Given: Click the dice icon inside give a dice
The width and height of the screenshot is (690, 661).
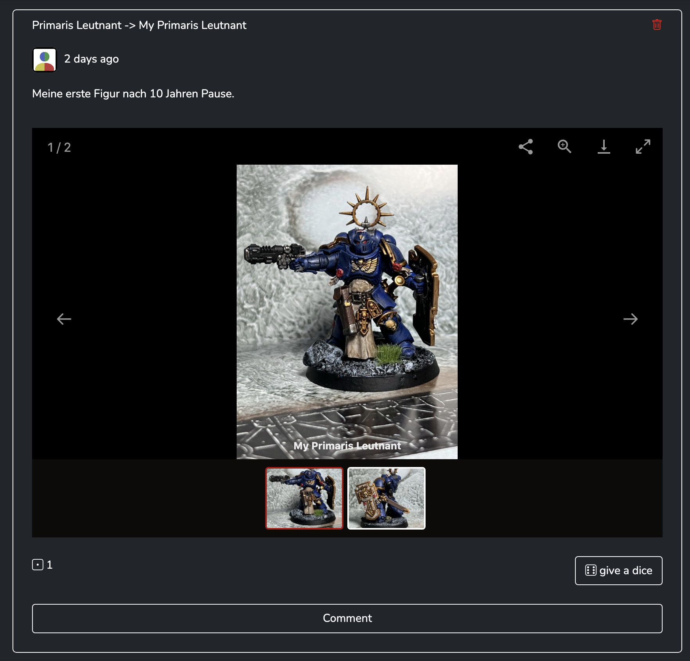Looking at the screenshot, I should (x=591, y=570).
